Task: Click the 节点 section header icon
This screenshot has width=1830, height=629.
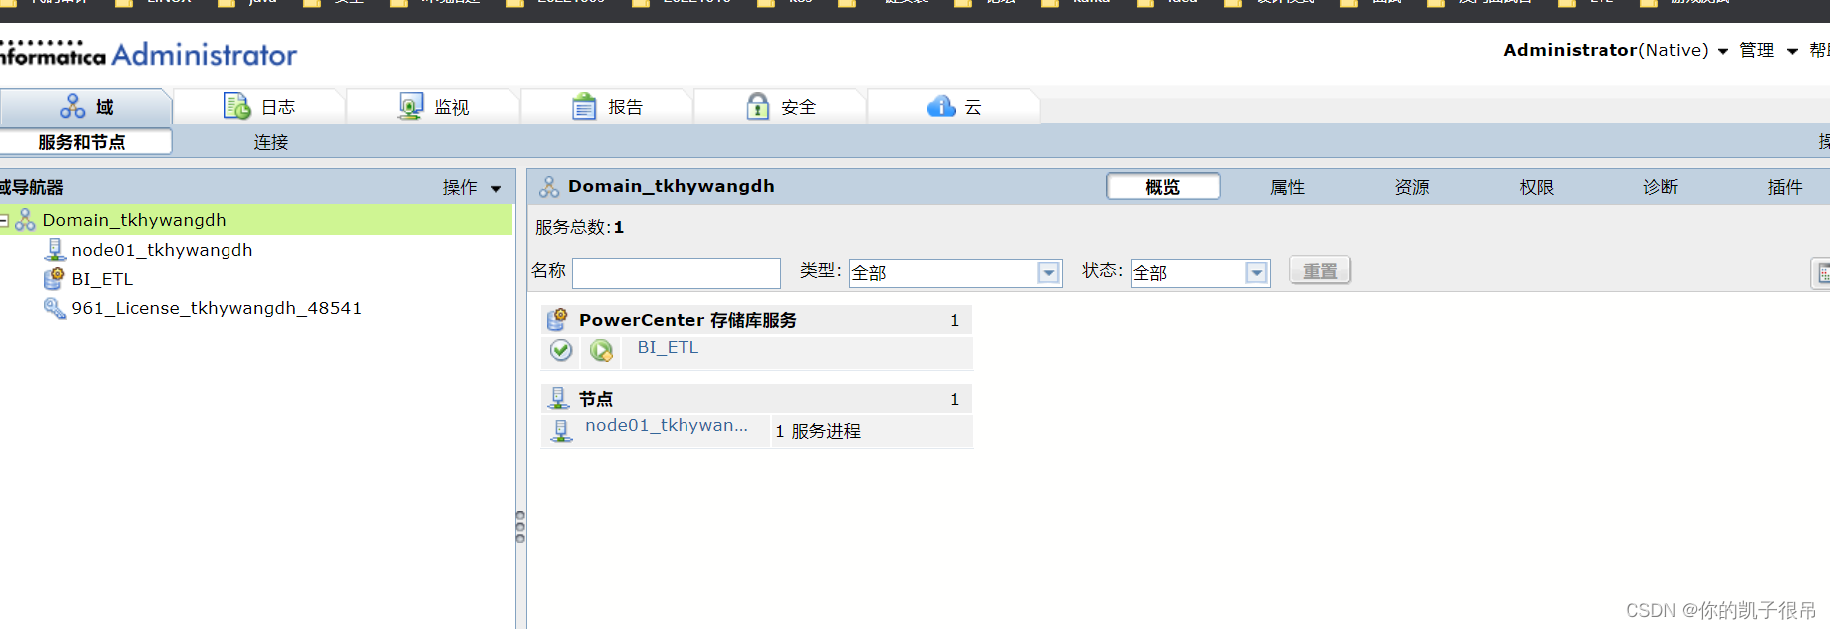Action: pos(558,399)
